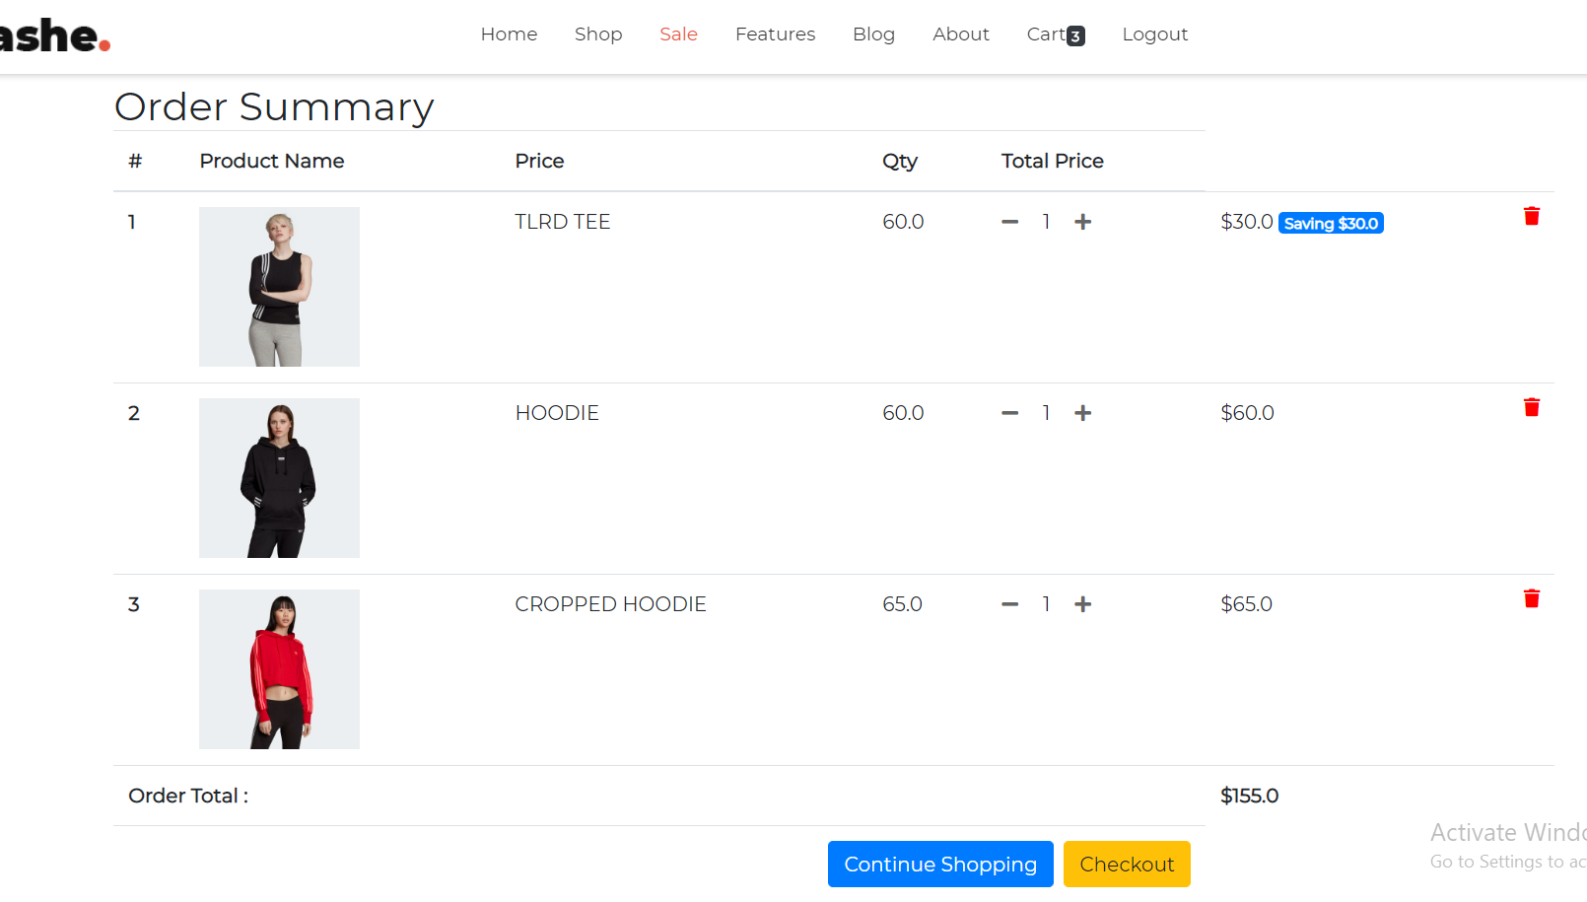Click the HOODIE product name
Screen dimensions: 1587x902
pos(557,413)
